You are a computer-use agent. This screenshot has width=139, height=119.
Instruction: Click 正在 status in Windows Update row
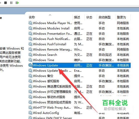pyautogui.click(x=89, y=65)
